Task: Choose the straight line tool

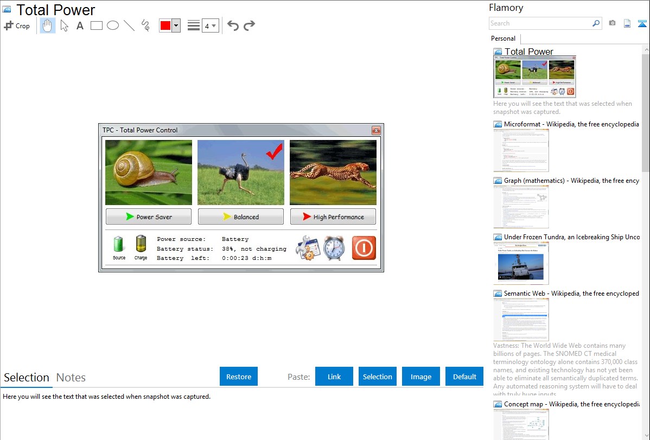Action: pyautogui.click(x=129, y=25)
